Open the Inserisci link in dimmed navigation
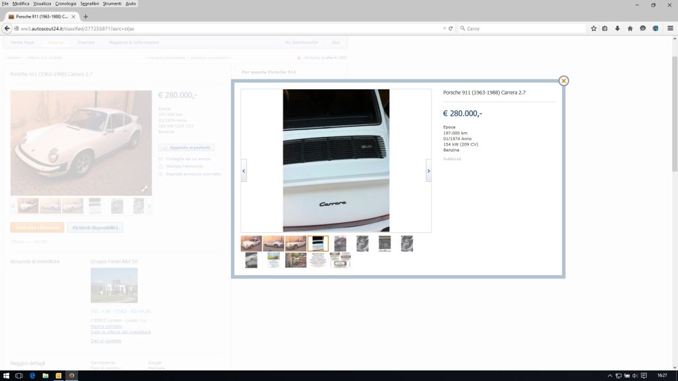The width and height of the screenshot is (678, 381). coord(85,42)
